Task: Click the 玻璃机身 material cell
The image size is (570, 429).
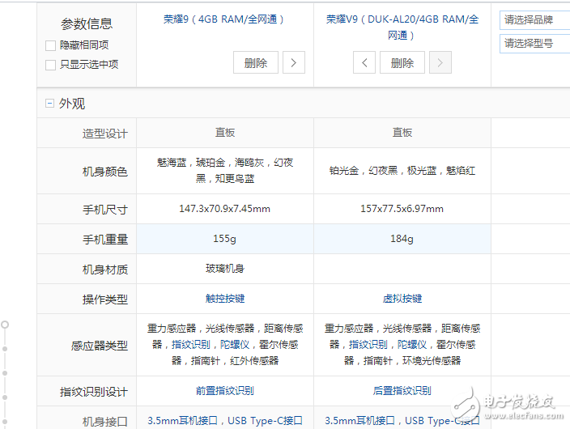Action: tap(225, 269)
